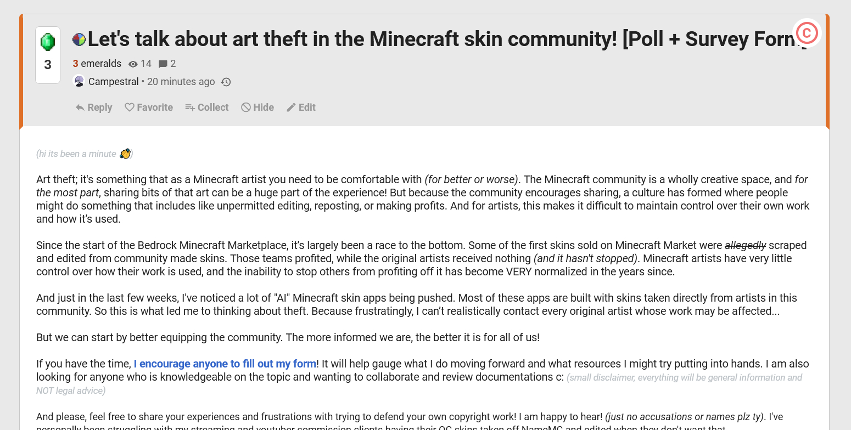
Task: Click the '3 emeralds' count text
Action: (97, 64)
